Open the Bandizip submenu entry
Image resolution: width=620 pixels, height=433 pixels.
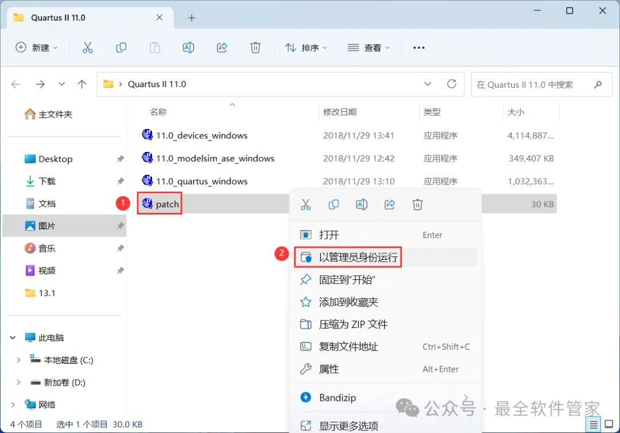click(x=385, y=397)
